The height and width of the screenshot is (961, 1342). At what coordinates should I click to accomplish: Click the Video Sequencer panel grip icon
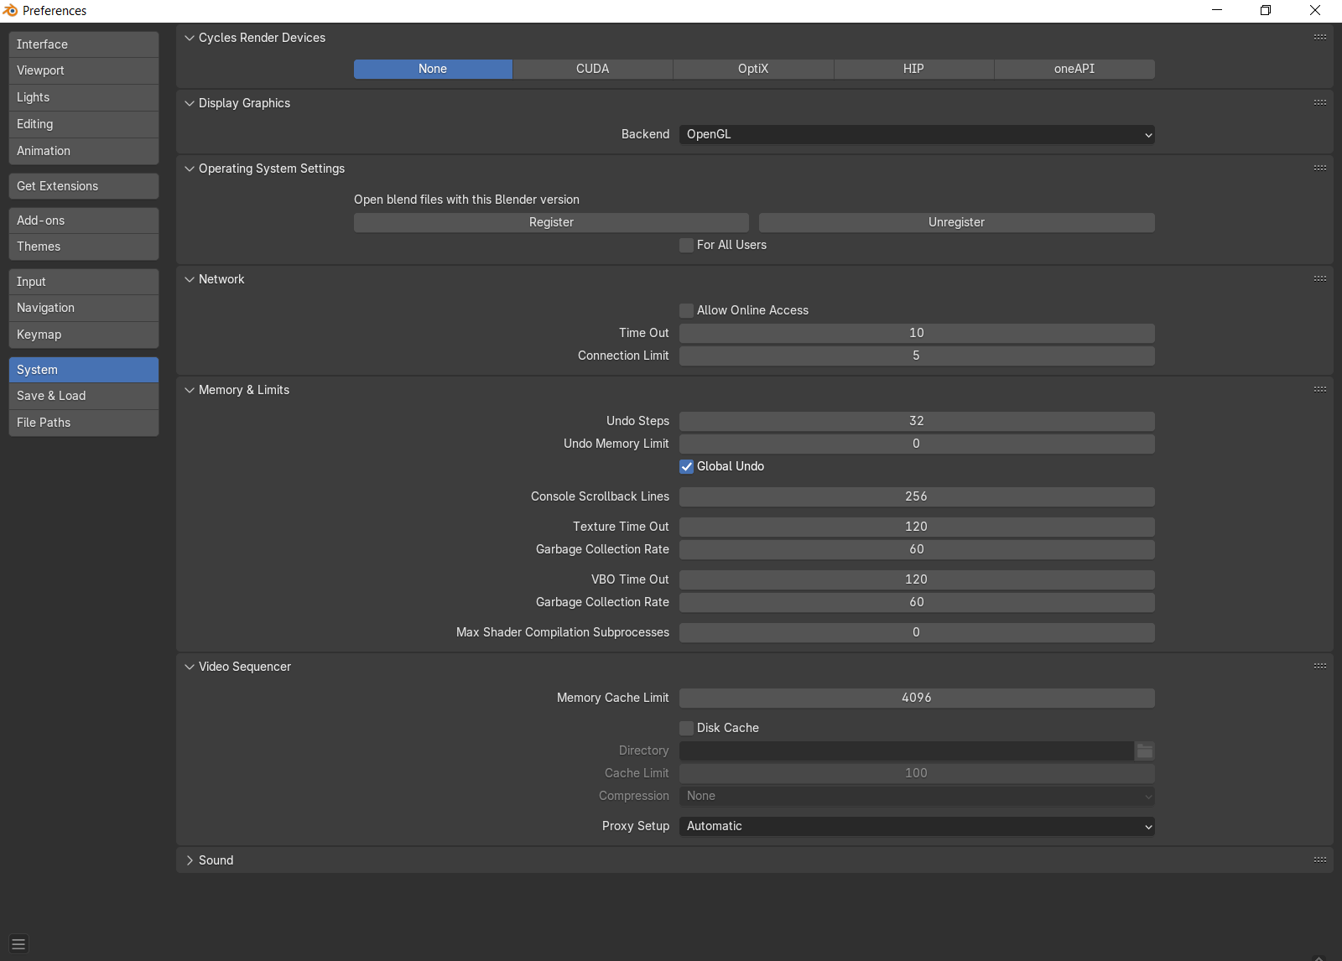1319,666
